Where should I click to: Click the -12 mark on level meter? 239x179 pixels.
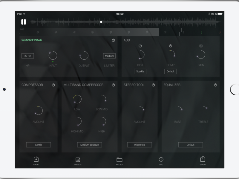click(x=165, y=32)
